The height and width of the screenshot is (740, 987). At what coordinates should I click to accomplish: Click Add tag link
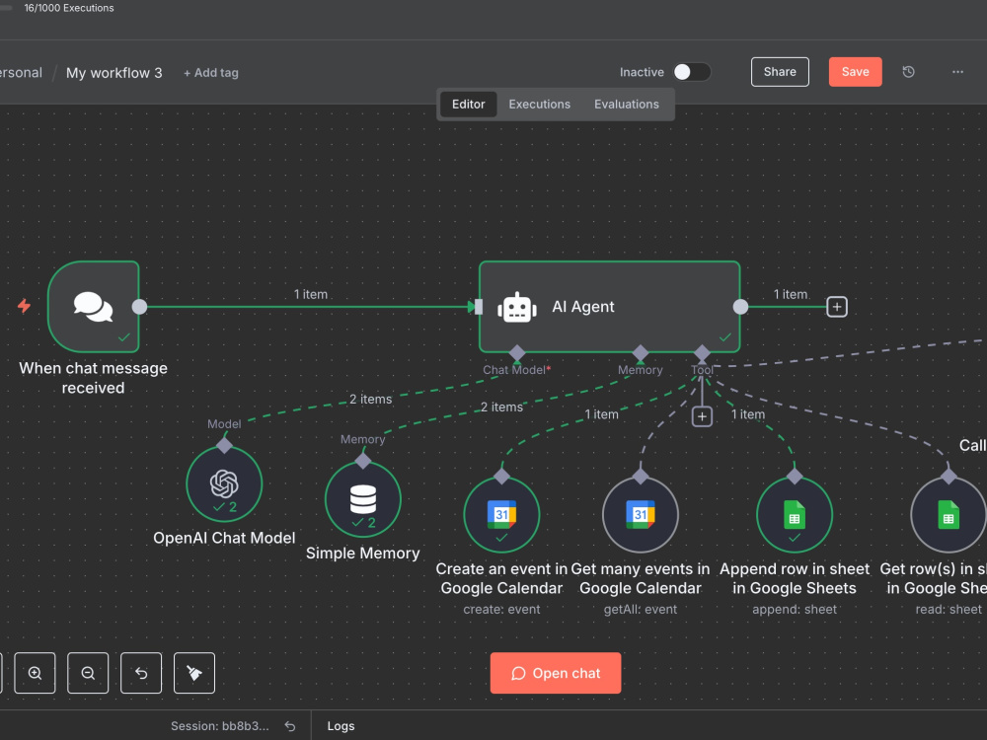click(x=211, y=73)
